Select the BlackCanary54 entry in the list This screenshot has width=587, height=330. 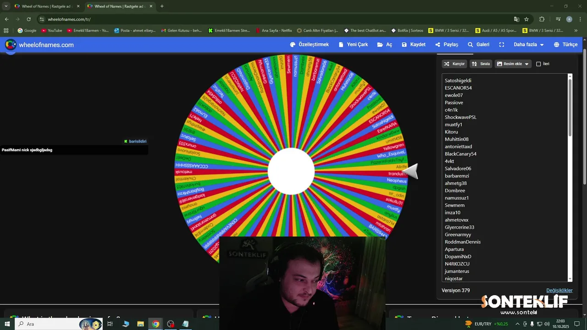460,154
